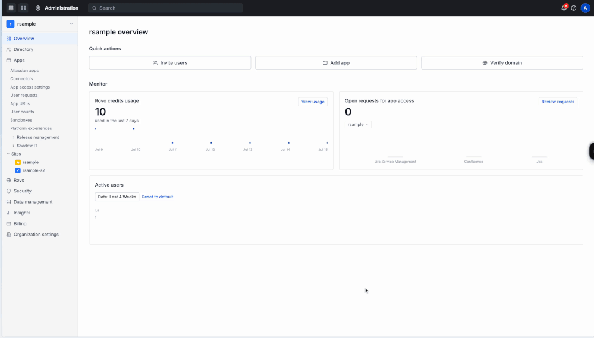Open the app switcher grid icon
The height and width of the screenshot is (338, 594).
tap(24, 8)
